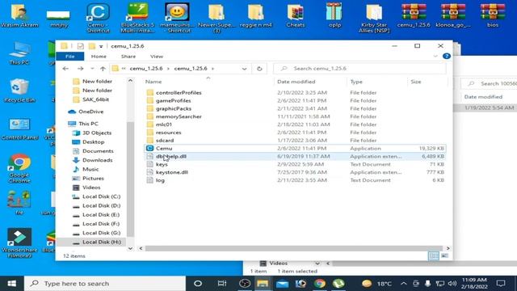Open Wondershare Filmora9 desktop icon

[19, 242]
